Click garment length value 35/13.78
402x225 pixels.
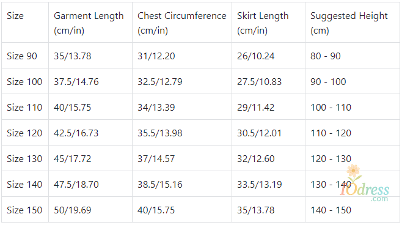click(72, 56)
